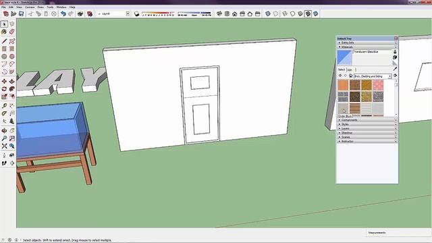432x243 pixels.
Task: Choose the pink Eraser tool
Action: 12,32
